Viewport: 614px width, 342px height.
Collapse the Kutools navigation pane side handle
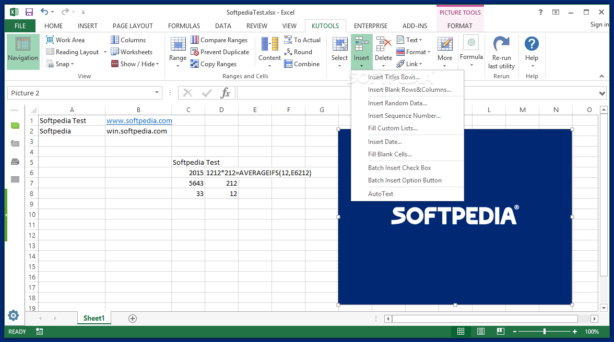6,215
